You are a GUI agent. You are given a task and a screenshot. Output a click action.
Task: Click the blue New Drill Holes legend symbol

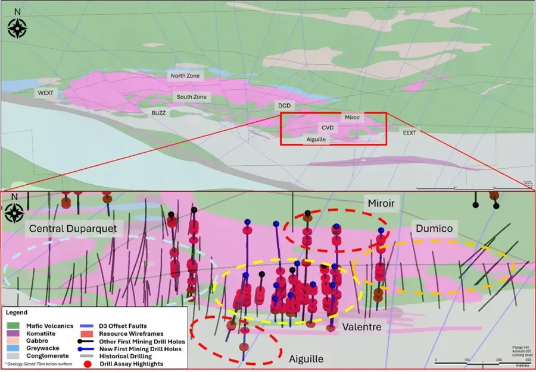pyautogui.click(x=87, y=349)
